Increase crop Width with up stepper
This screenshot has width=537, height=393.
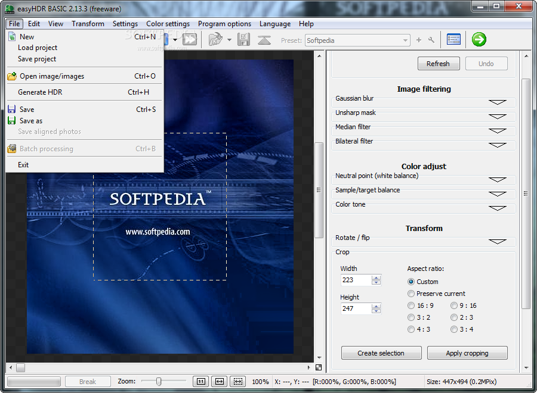[376, 277]
